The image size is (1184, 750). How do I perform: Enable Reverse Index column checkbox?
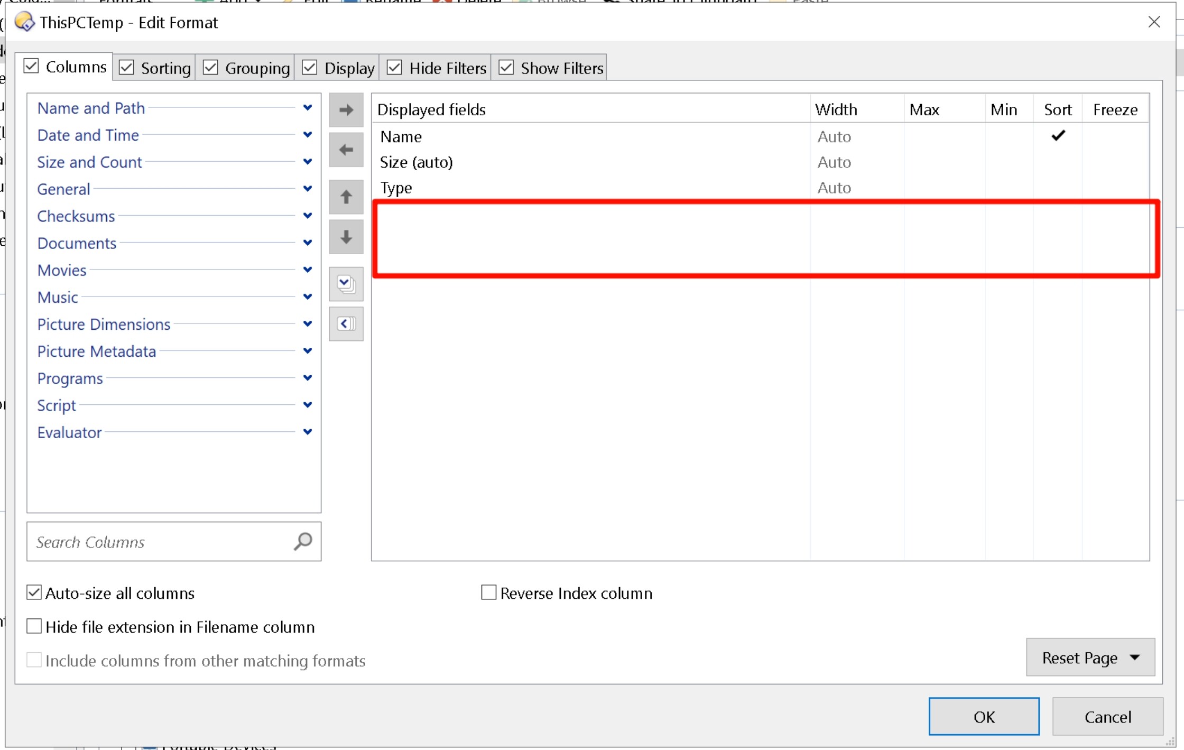(x=489, y=592)
